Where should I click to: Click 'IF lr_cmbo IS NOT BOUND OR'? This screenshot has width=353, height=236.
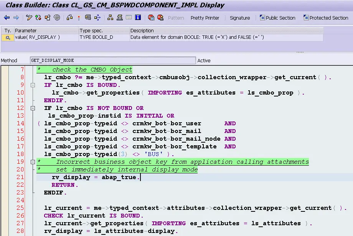click(x=94, y=108)
